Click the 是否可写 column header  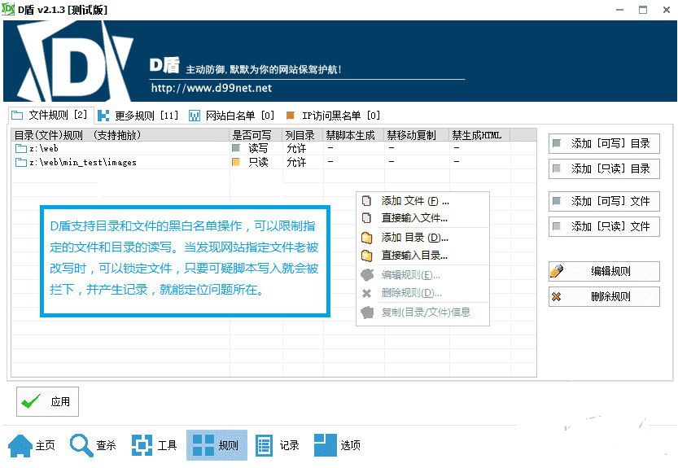(x=252, y=135)
